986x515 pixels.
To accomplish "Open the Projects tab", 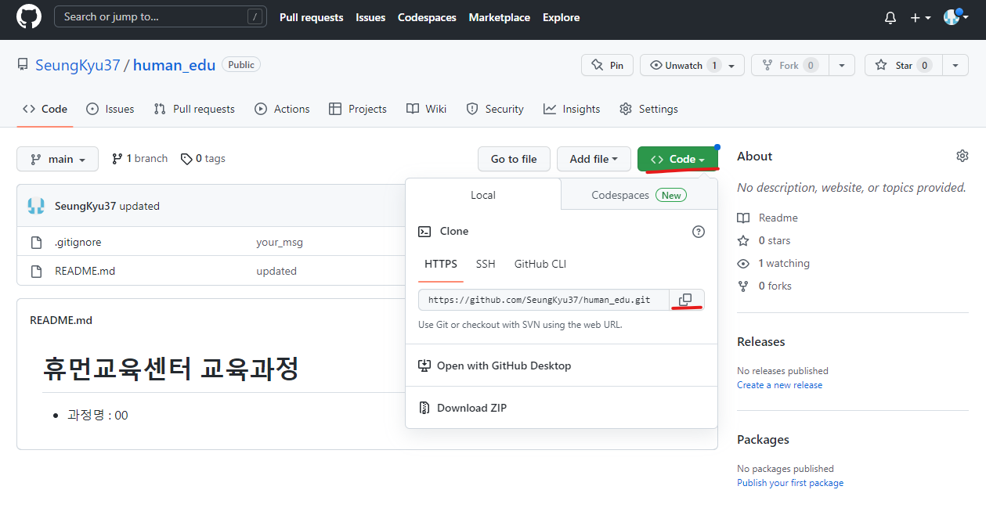I will (358, 109).
